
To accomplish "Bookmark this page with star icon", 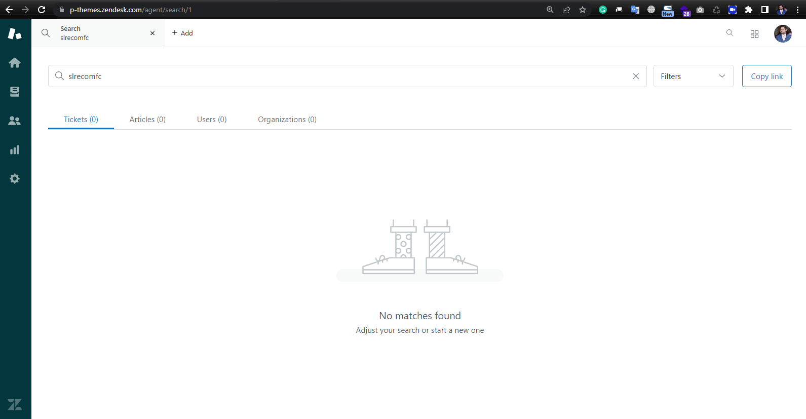I will tap(583, 10).
